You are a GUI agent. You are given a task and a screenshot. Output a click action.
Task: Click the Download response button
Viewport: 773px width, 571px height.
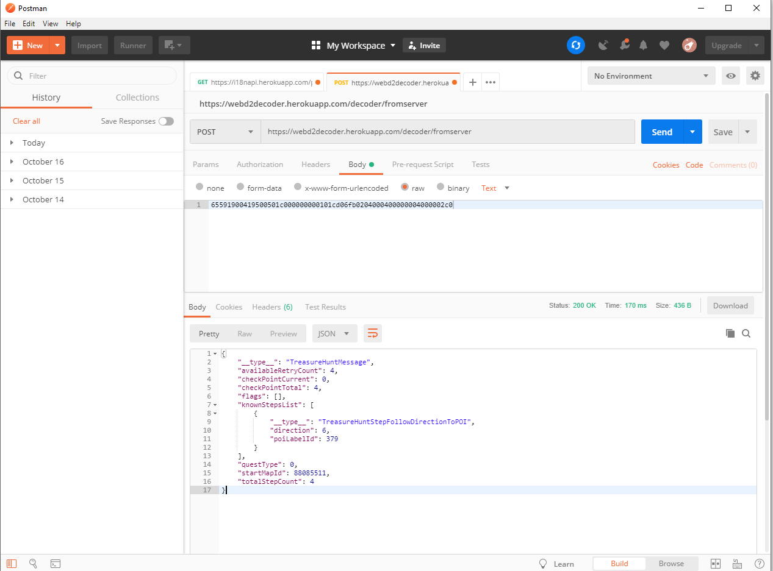coord(730,305)
